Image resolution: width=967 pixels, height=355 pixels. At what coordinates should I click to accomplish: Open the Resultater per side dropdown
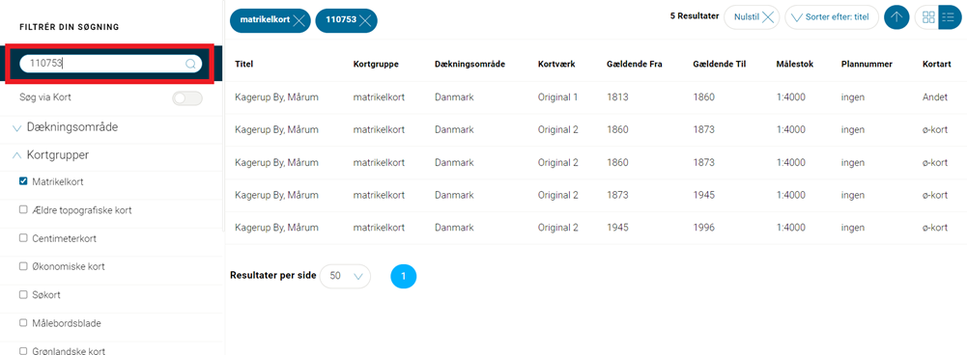346,276
